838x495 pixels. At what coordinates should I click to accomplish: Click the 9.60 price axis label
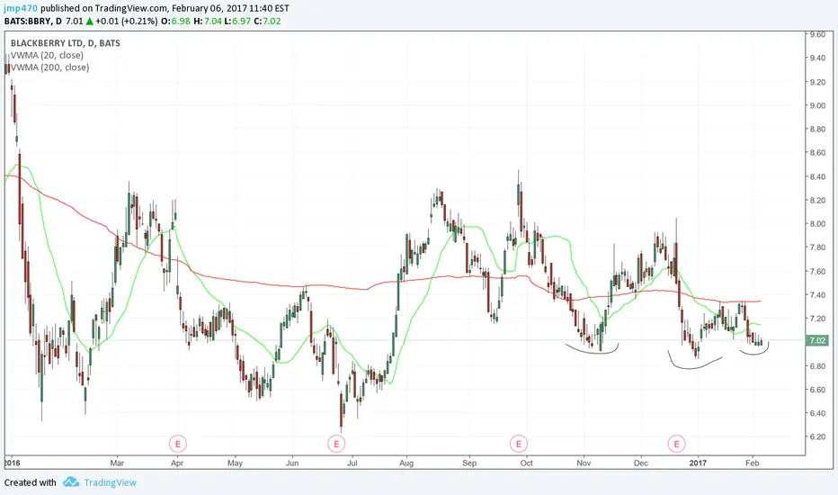[817, 35]
